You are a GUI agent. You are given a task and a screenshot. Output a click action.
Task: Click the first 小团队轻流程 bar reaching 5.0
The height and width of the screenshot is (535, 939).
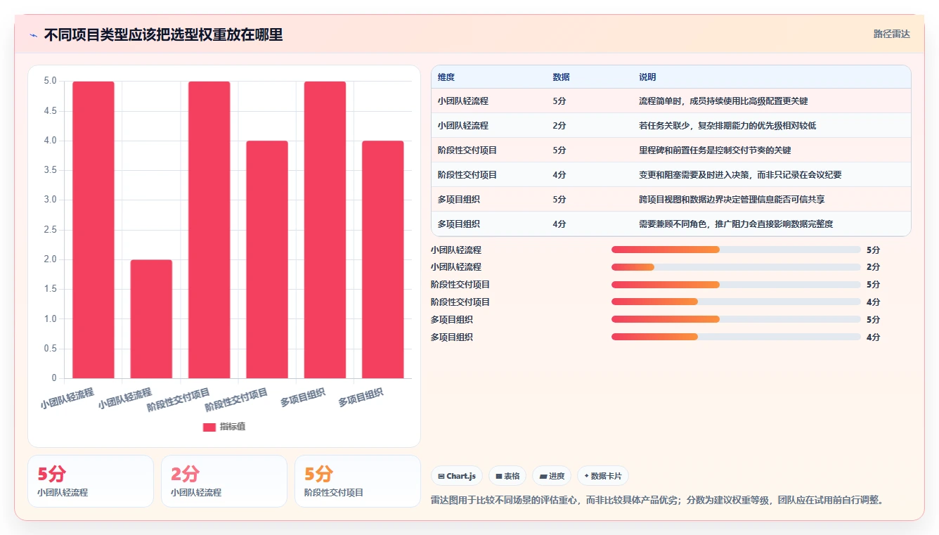(x=93, y=230)
